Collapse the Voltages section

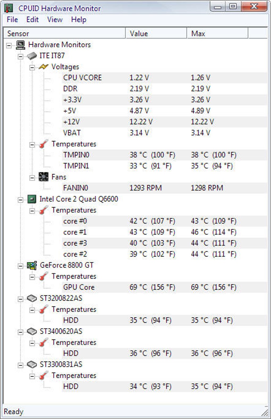click(x=32, y=67)
